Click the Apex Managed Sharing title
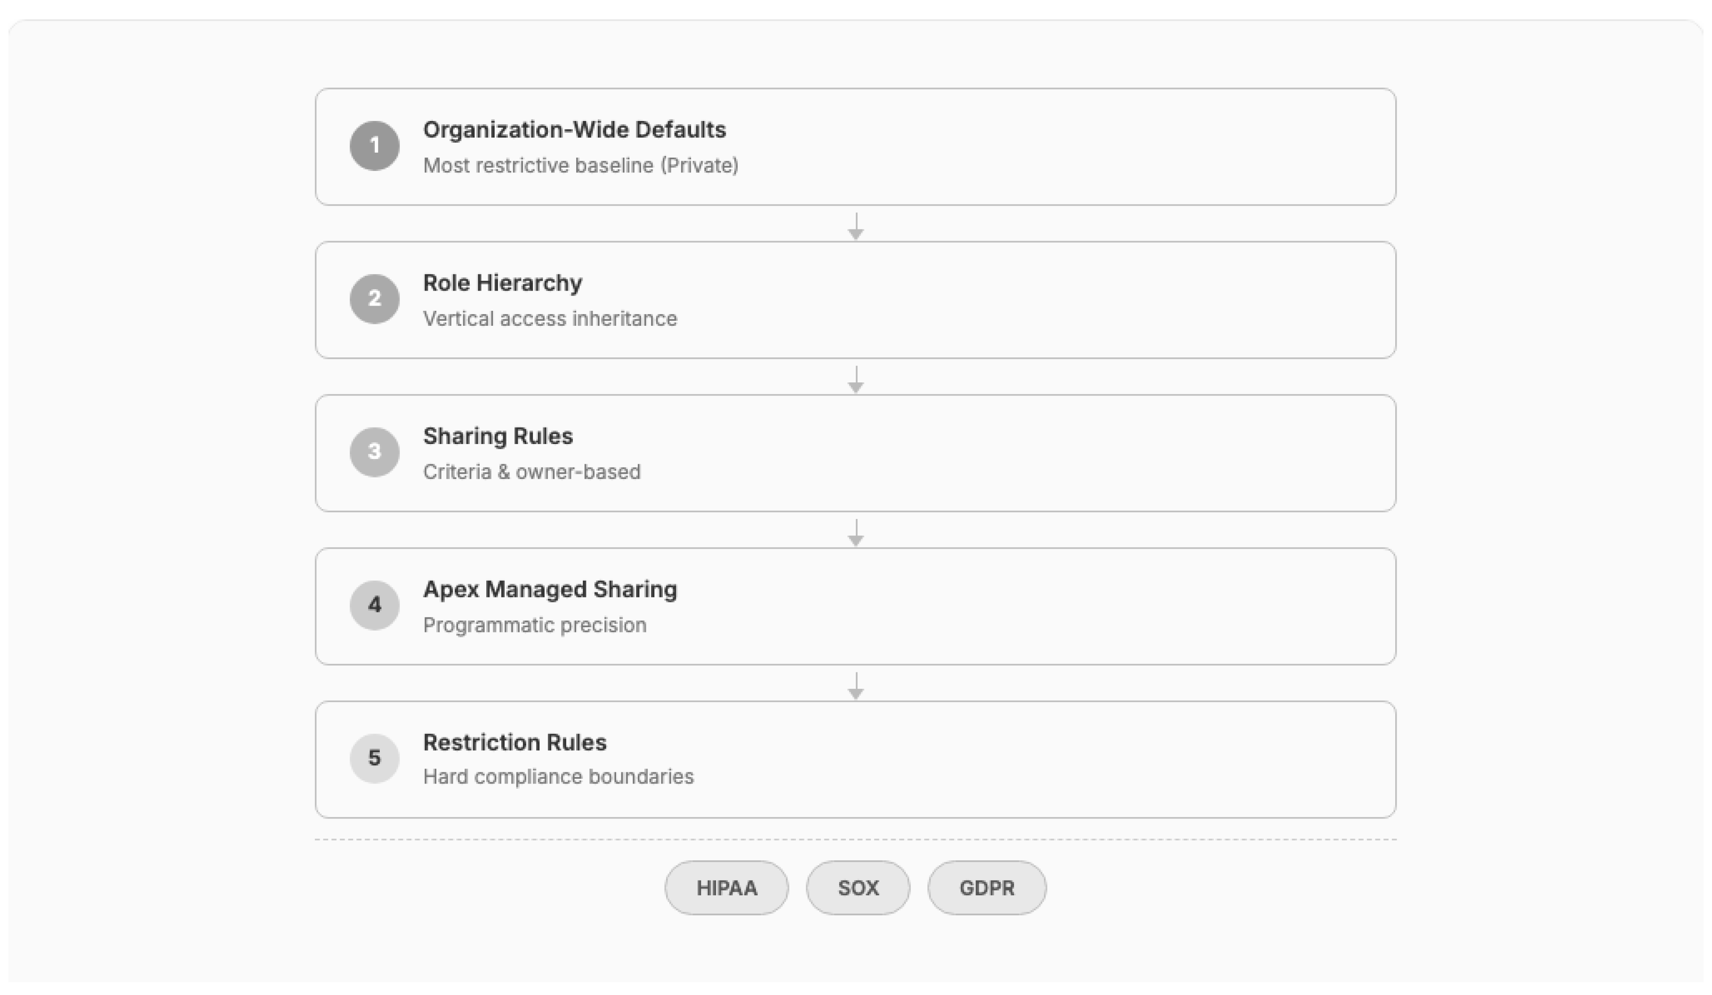The image size is (1712, 995). tap(550, 589)
